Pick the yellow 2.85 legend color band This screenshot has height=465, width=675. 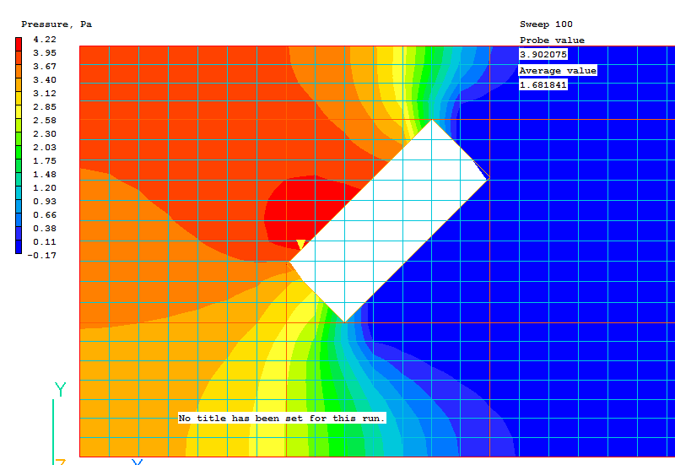coord(19,107)
